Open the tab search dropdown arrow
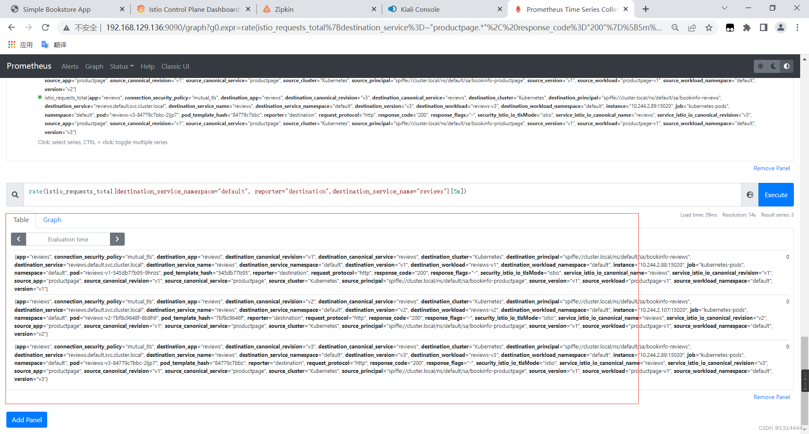This screenshot has height=434, width=809. [x=724, y=8]
